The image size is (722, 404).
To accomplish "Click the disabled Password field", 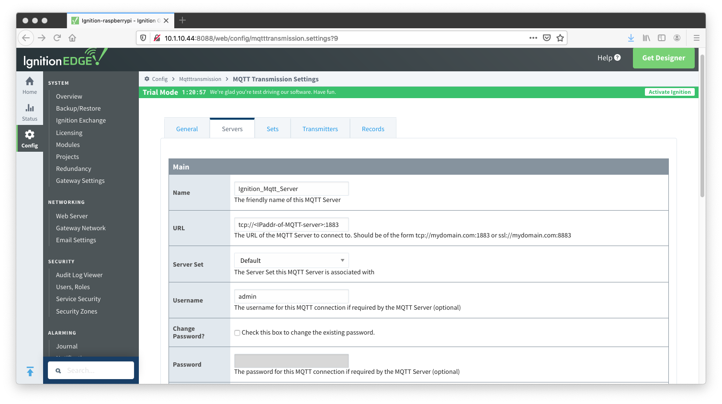I will click(x=292, y=361).
